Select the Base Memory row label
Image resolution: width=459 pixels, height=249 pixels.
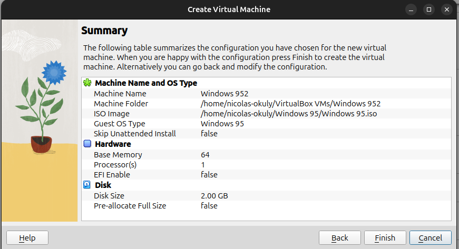[x=118, y=155]
